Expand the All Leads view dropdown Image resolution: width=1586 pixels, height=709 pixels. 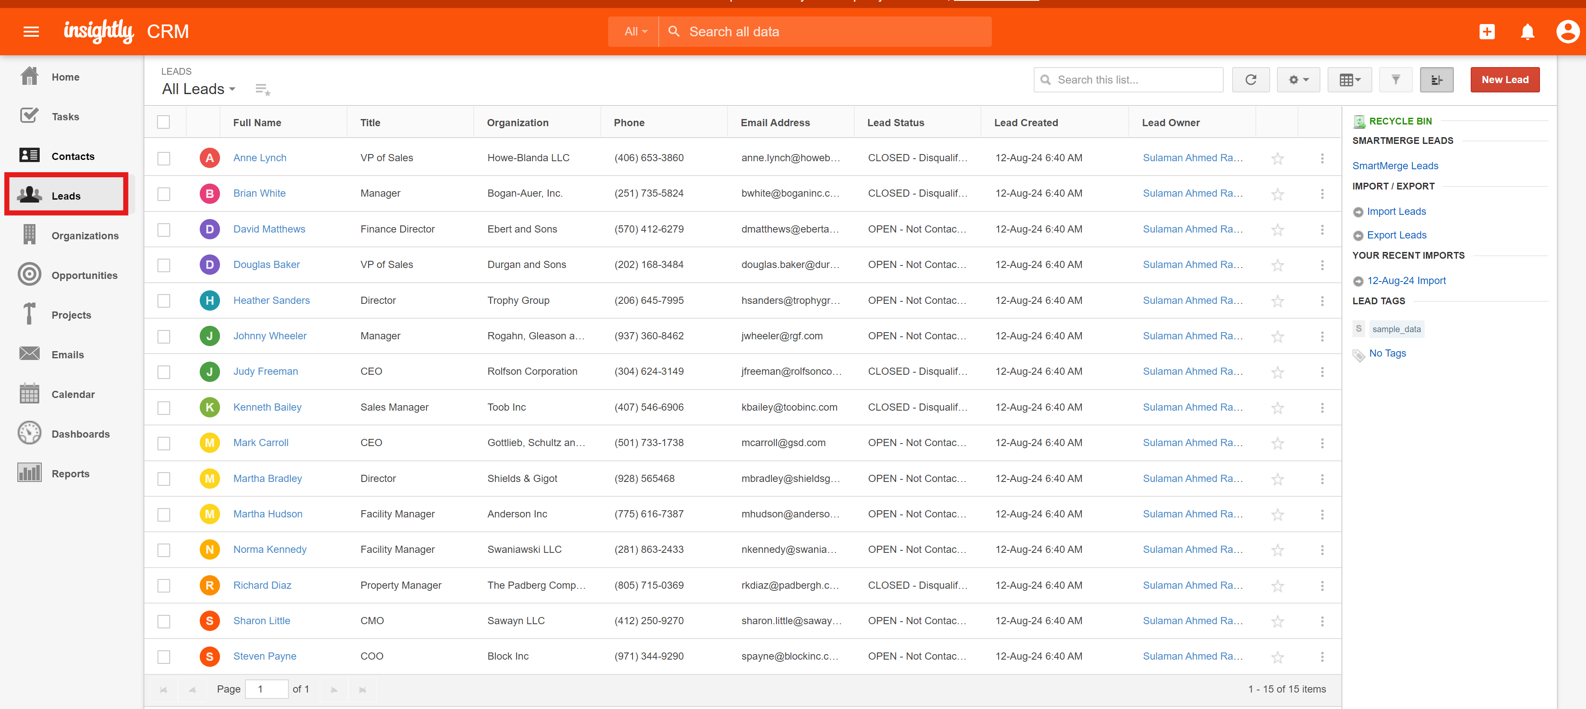[199, 89]
